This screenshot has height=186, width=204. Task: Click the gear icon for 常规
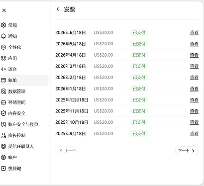pos(3,25)
